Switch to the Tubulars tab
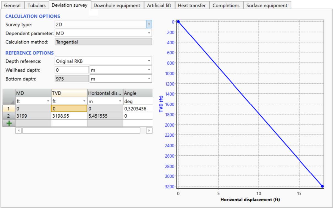Viewport: 333px width, 208px height. [37, 6]
